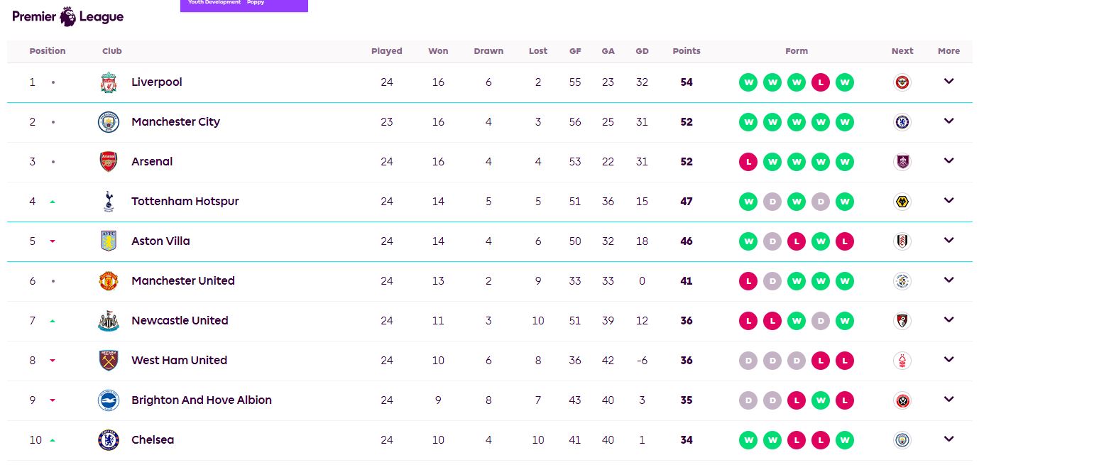Open the Manchester City club link
The width and height of the screenshot is (1099, 465).
175,122
